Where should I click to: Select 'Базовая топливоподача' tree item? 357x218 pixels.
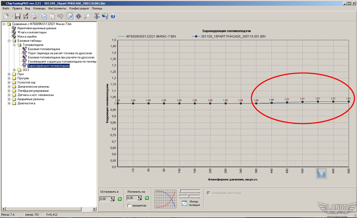44,49
